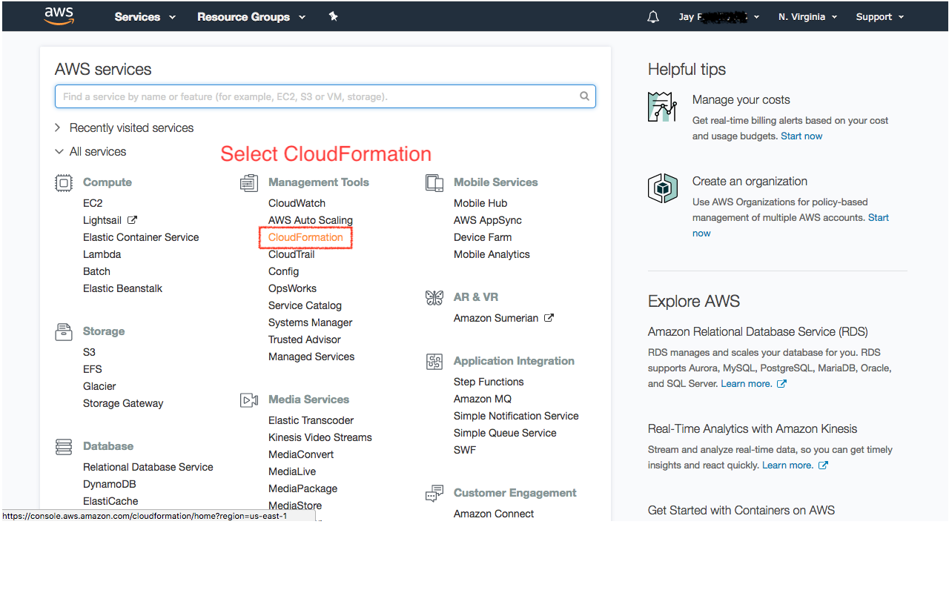Open Lightsail service
949x593 pixels.
click(x=102, y=220)
